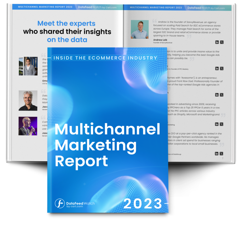Click the "Andrew Lolk" name label
The height and width of the screenshot is (225, 245).
click(x=160, y=40)
